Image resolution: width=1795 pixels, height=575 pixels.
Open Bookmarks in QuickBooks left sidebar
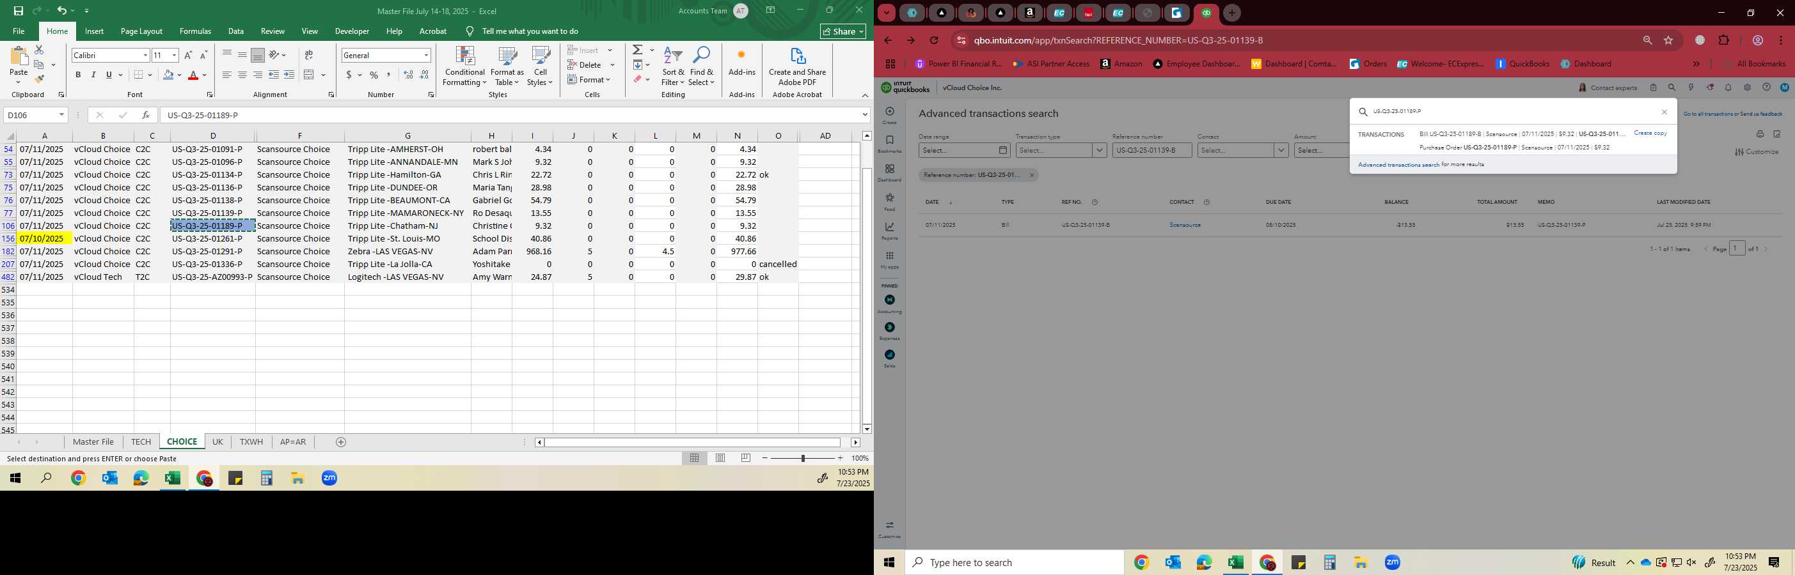[890, 143]
